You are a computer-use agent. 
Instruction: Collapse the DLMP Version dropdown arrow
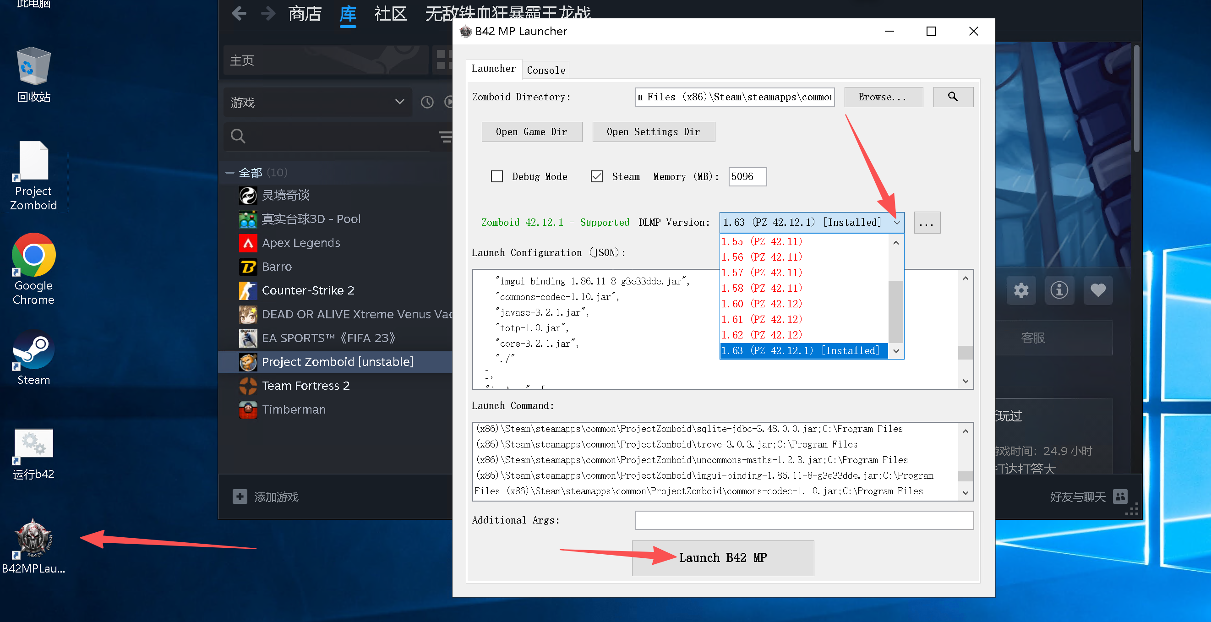pyautogui.click(x=896, y=223)
